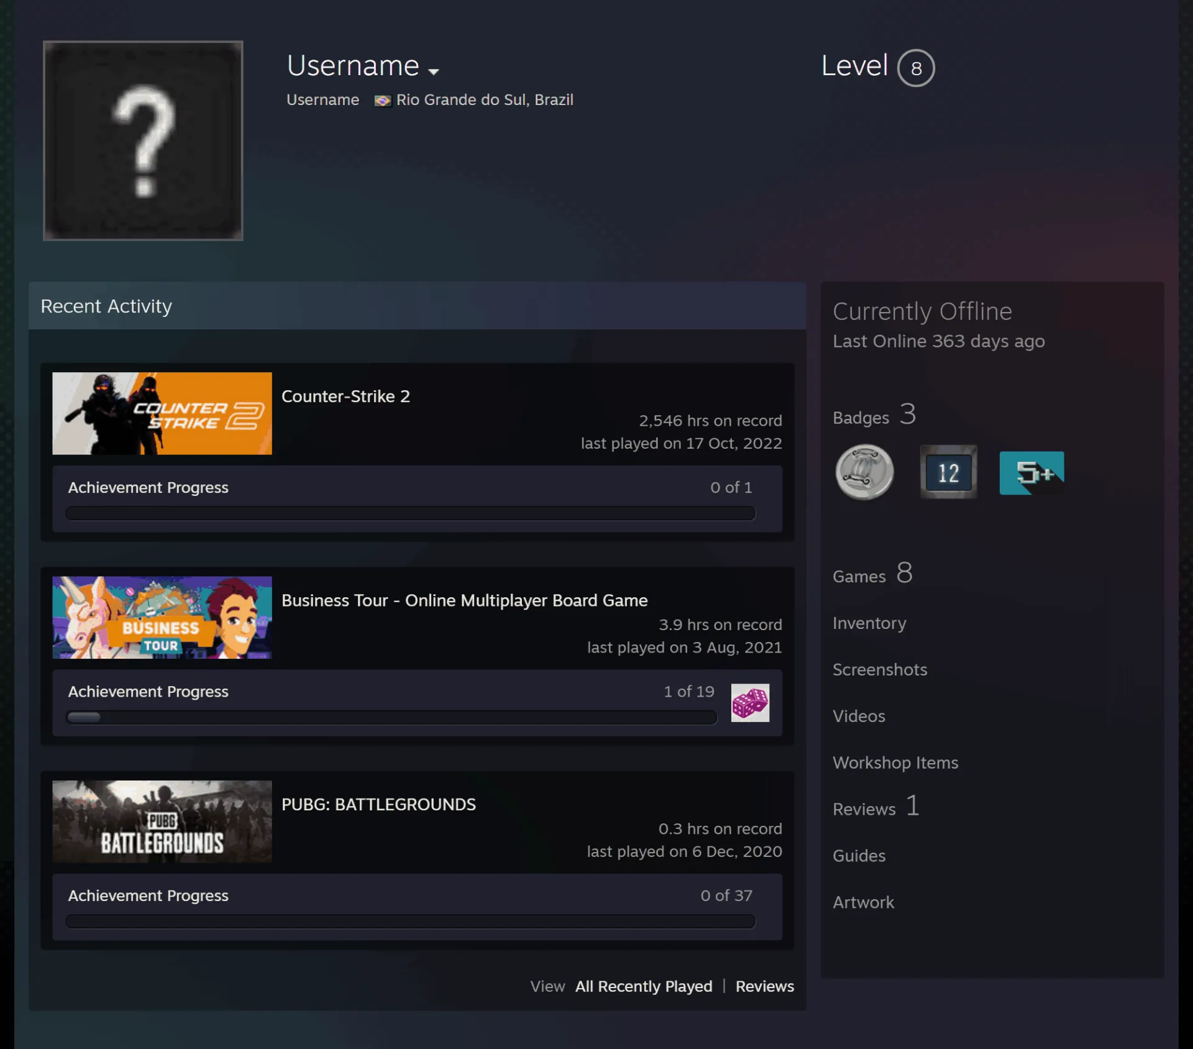Image resolution: width=1193 pixels, height=1049 pixels.
Task: Click PUBG Achievement Progress label
Action: pos(148,896)
